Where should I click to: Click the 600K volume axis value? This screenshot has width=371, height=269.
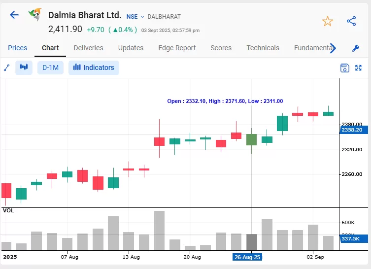pos(348,223)
